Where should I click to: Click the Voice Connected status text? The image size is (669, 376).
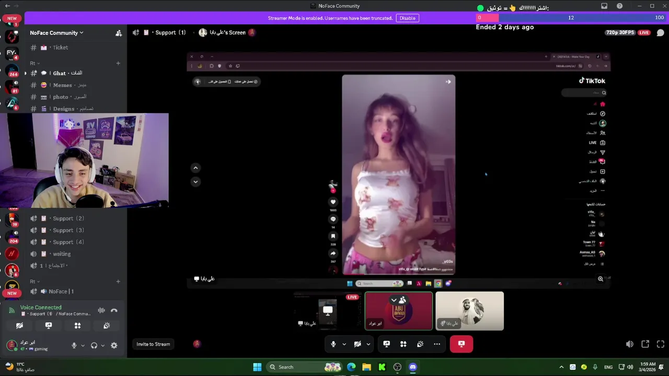(41, 308)
